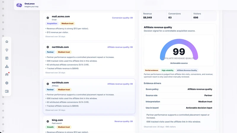237x133 pixels.
Task: Click '$13 revenue per visitor.' bullet
Action: 57,33
